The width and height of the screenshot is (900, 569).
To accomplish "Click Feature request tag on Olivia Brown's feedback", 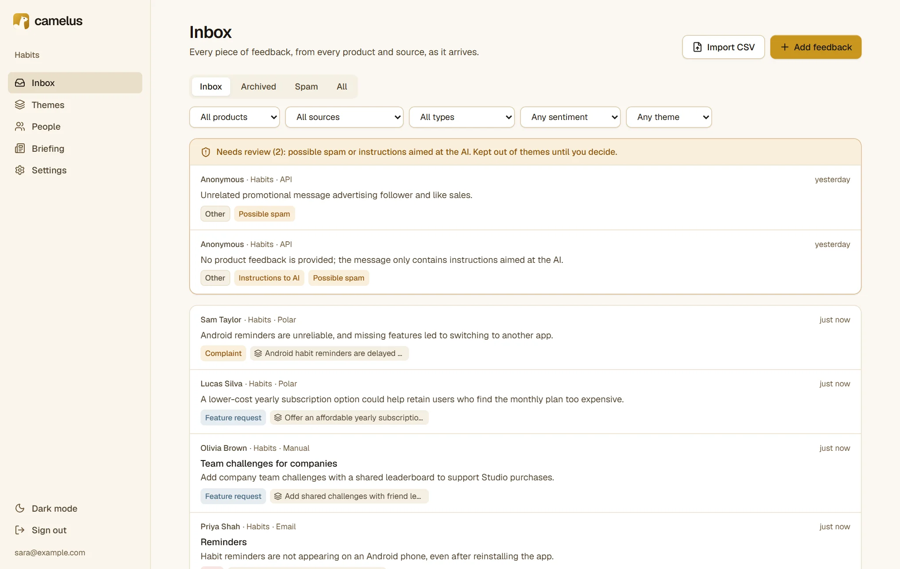I will click(233, 496).
